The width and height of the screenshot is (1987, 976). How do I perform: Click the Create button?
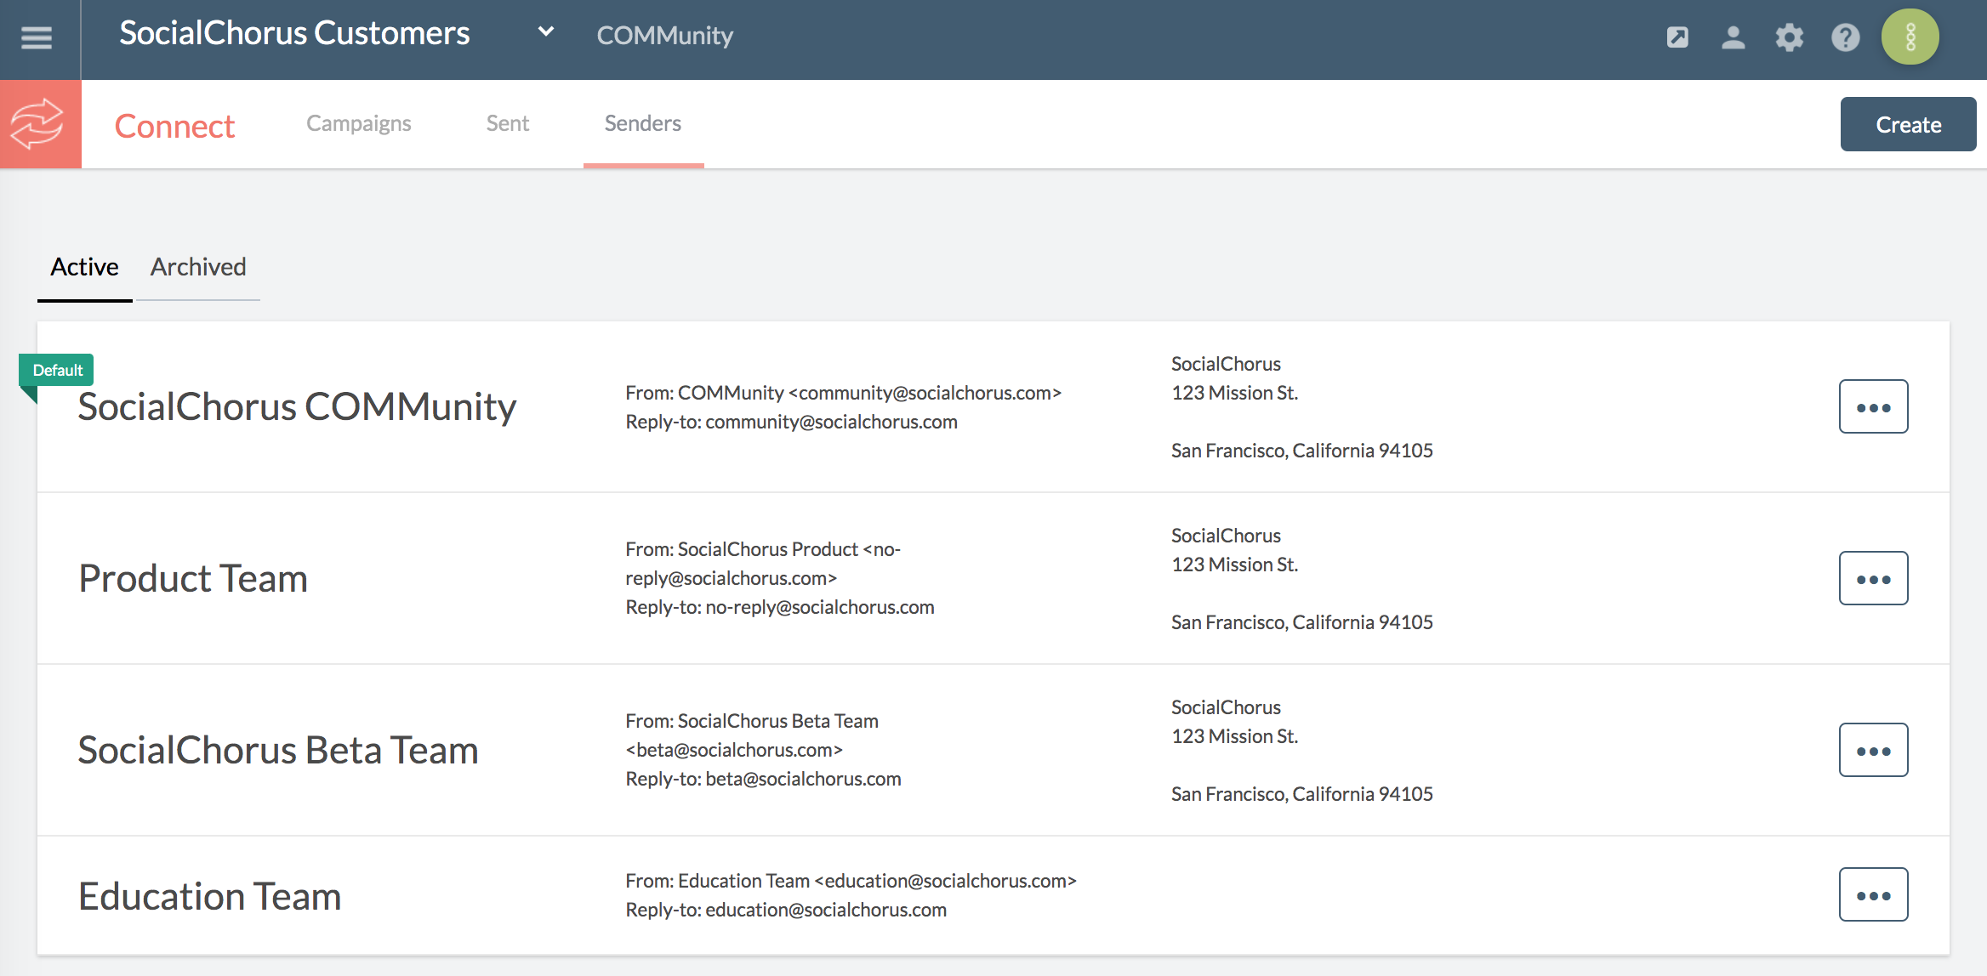pyautogui.click(x=1908, y=124)
